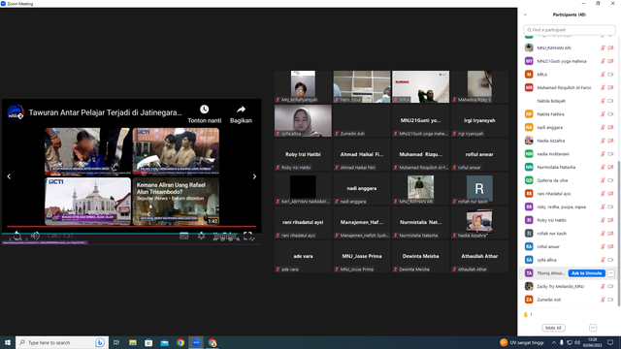621x349 pixels.
Task: Click Irgi Iryansyah participant tile
Action: pyautogui.click(x=479, y=120)
